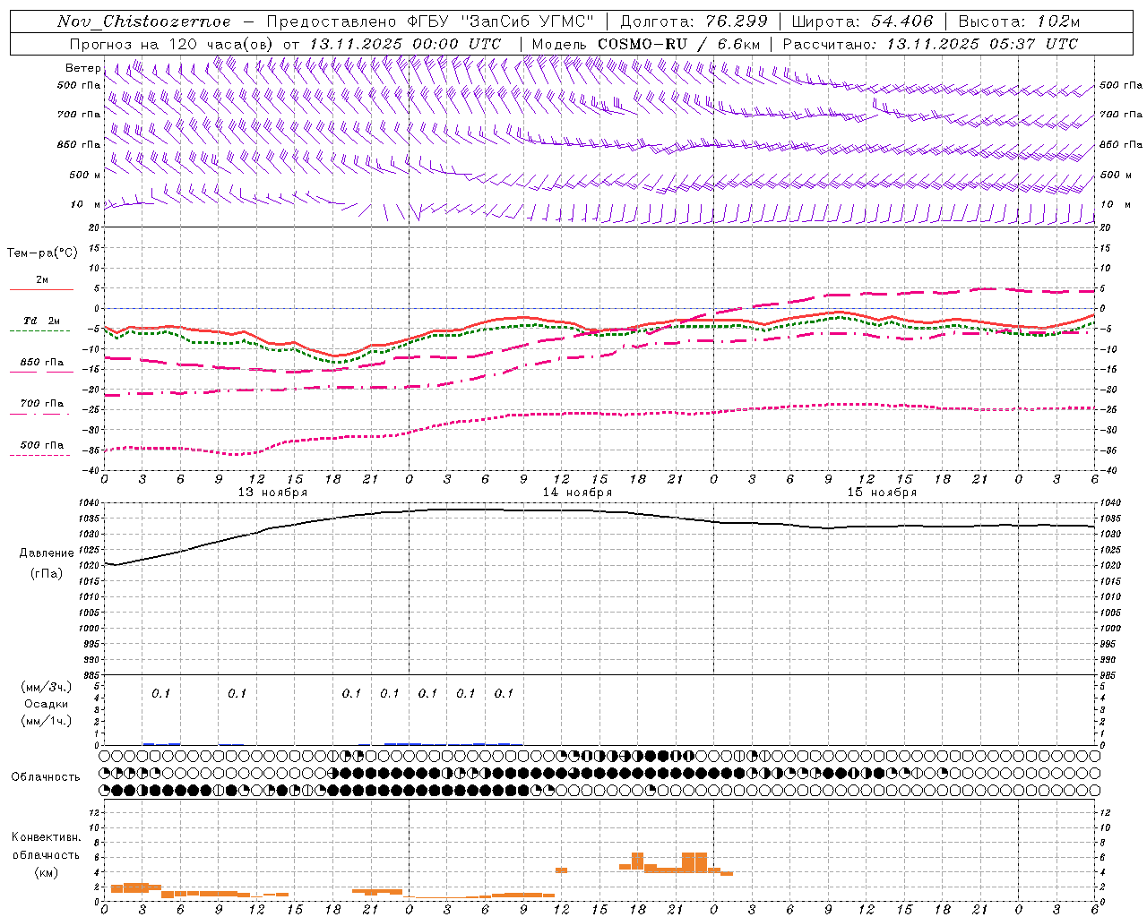The height and width of the screenshot is (917, 1147).
Task: Select the ФГБУ "ЗапСиб УГМС" provider text
Action: tap(502, 21)
